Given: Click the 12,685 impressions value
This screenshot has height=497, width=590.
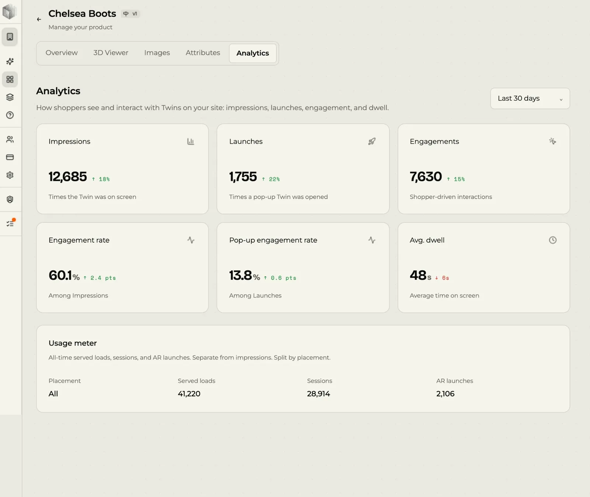Looking at the screenshot, I should tap(68, 177).
